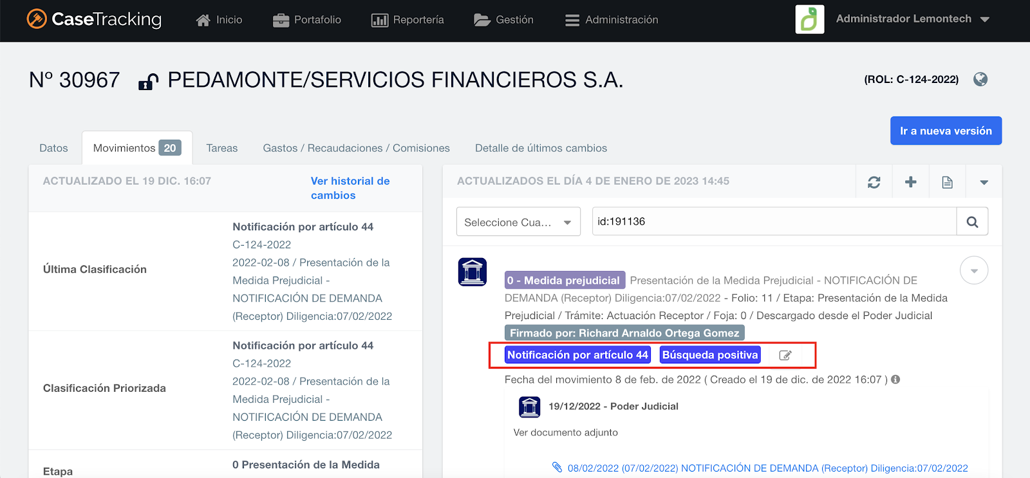Click 0 Presentación de la Medida value

[306, 464]
